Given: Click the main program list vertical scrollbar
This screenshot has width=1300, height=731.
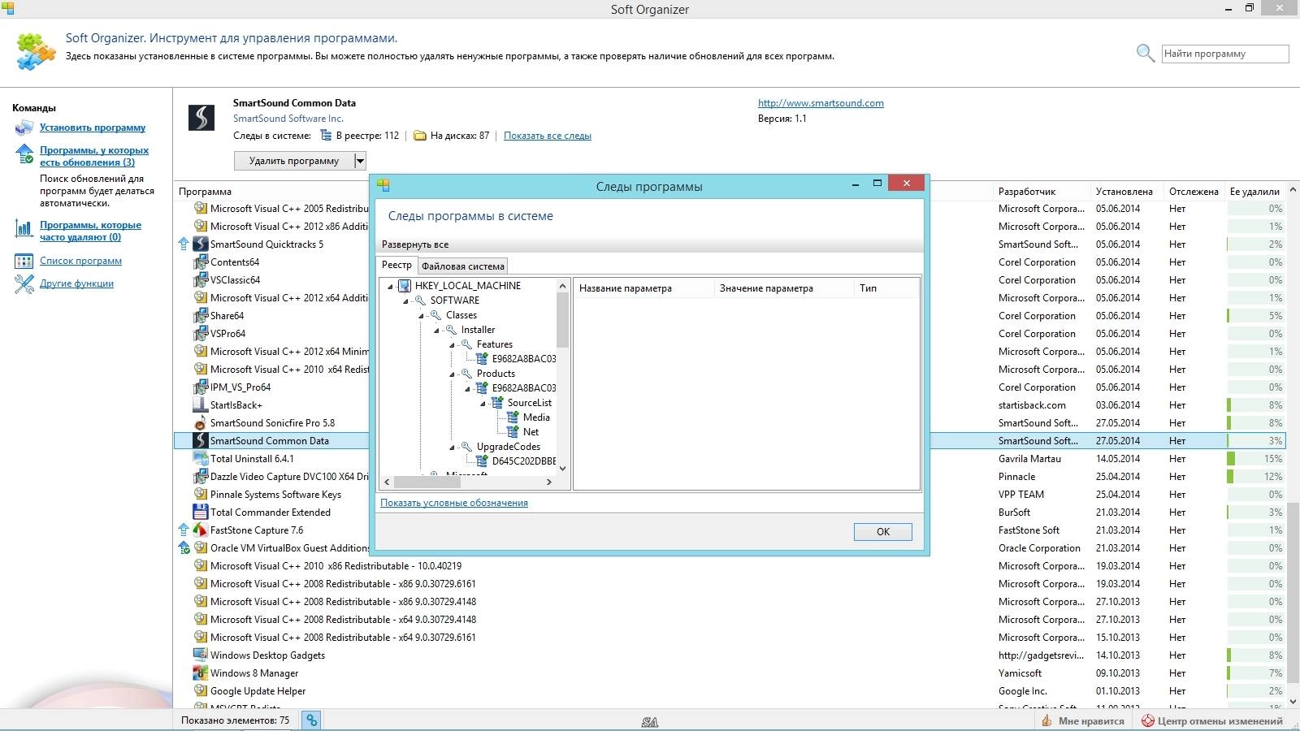Looking at the screenshot, I should click(x=1293, y=446).
